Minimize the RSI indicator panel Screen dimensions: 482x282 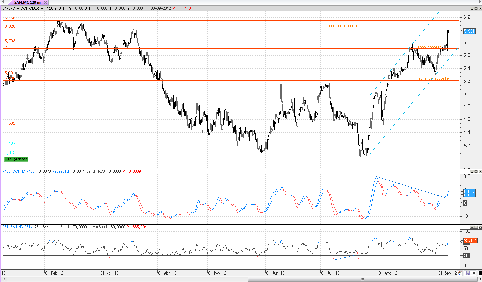pos(472,227)
